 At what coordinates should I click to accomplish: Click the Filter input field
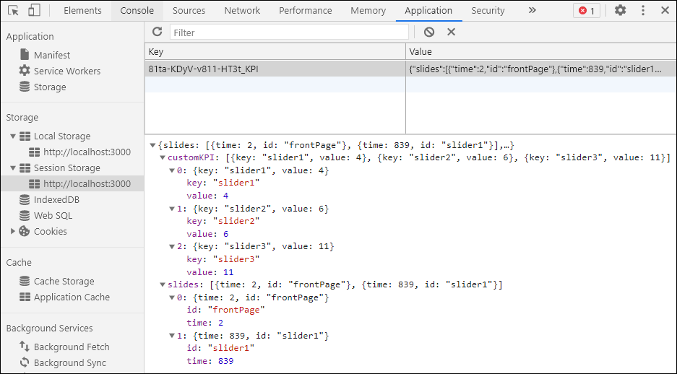point(289,32)
